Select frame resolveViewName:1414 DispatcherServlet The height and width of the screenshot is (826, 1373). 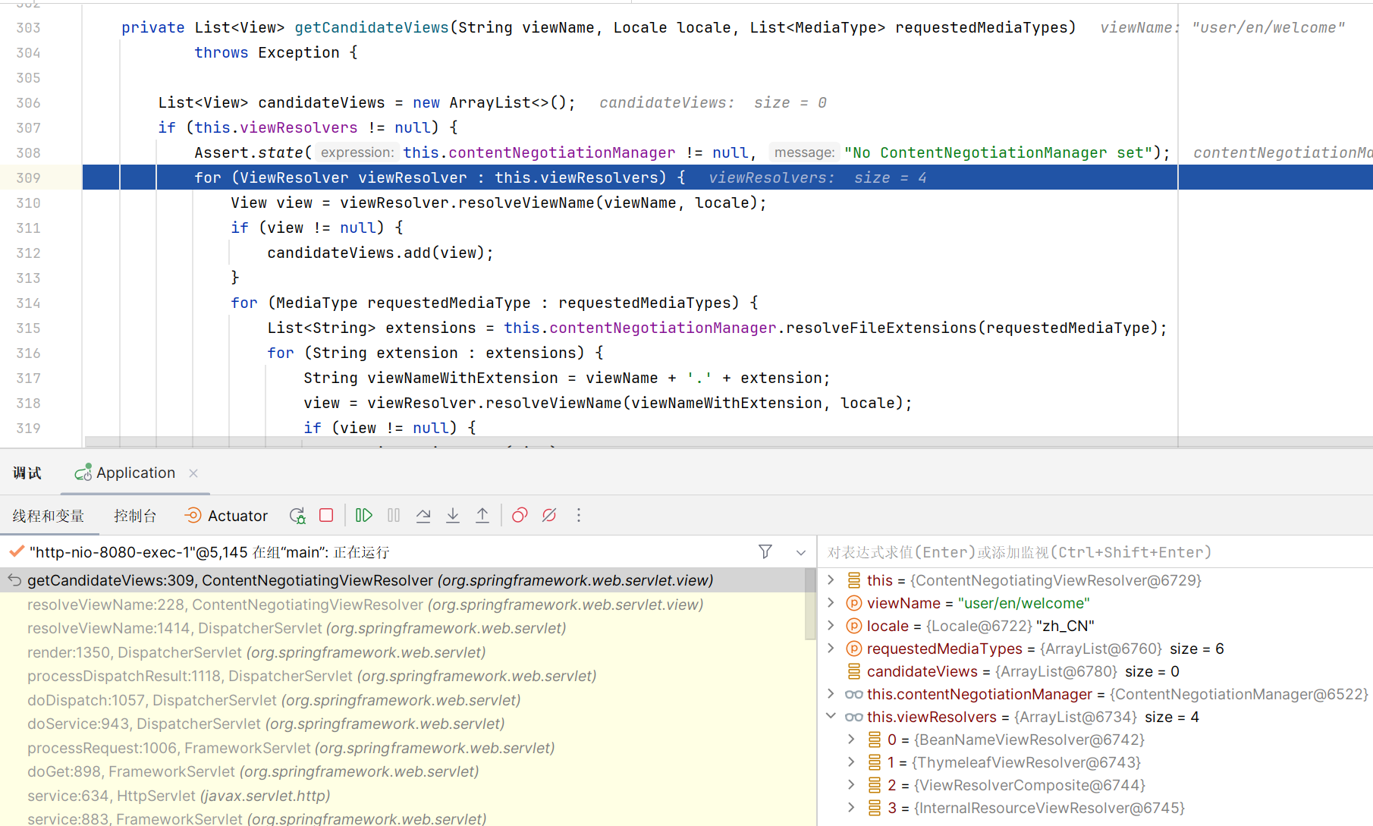tap(403, 628)
